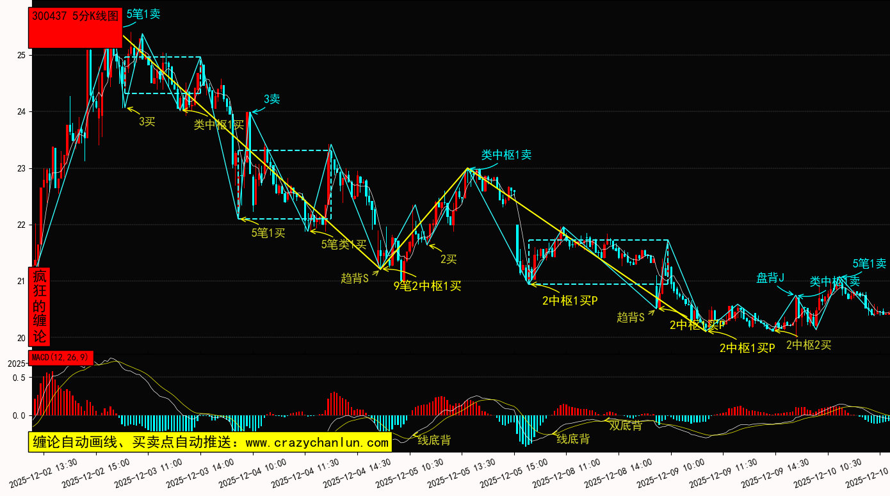Viewport: 890px width, 496px height.
Task: Click the 3卖 sell point marker
Action: pos(271,99)
